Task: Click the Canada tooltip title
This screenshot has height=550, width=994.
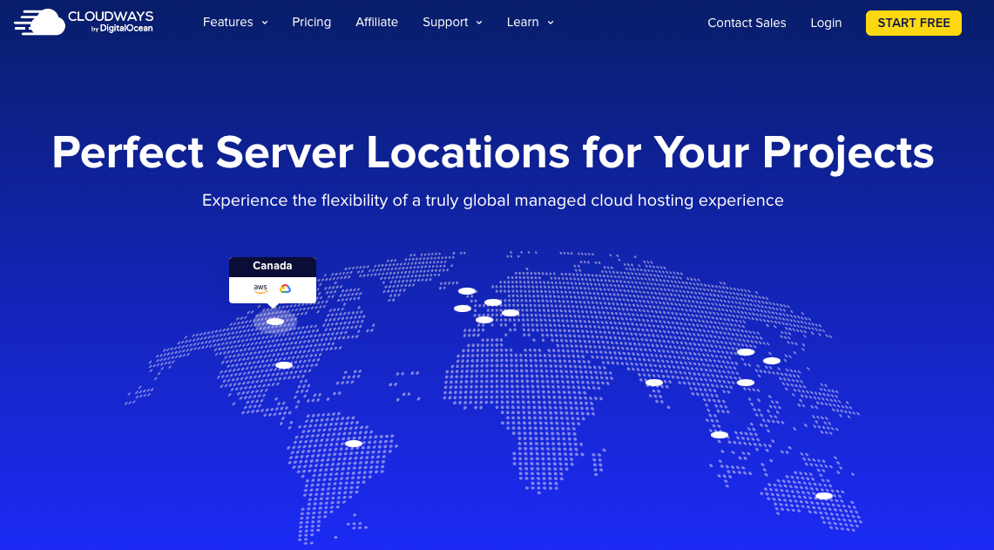Action: 273,266
